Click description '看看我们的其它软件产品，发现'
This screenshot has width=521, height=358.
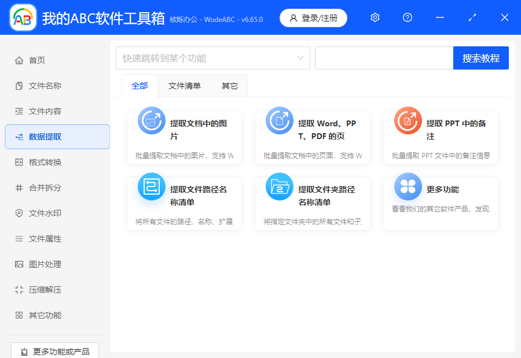pos(441,209)
